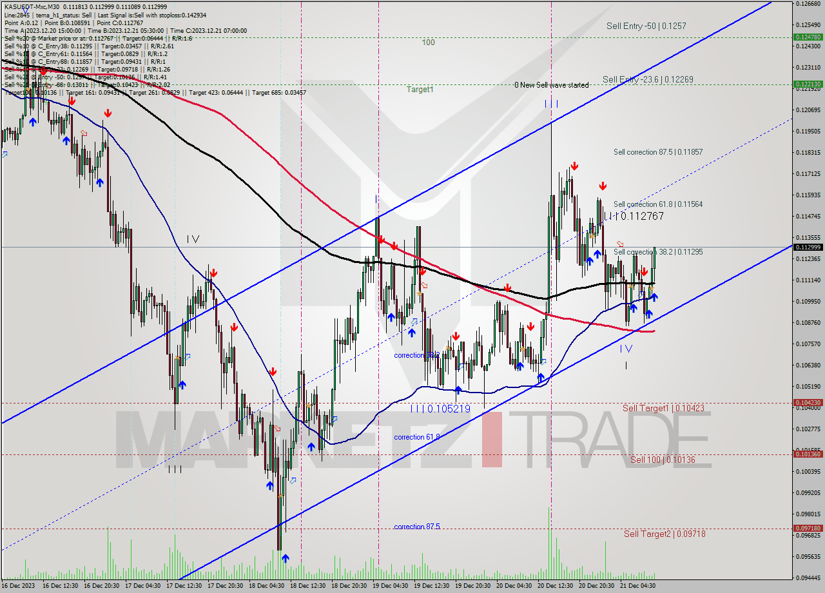Click the current price tag 0.112999
The image size is (825, 593).
point(808,247)
